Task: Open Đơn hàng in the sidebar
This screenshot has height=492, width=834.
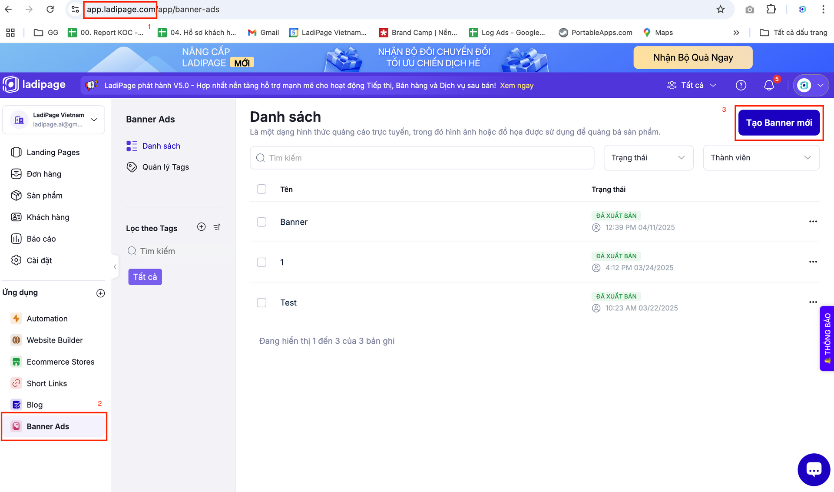Action: pyautogui.click(x=44, y=174)
